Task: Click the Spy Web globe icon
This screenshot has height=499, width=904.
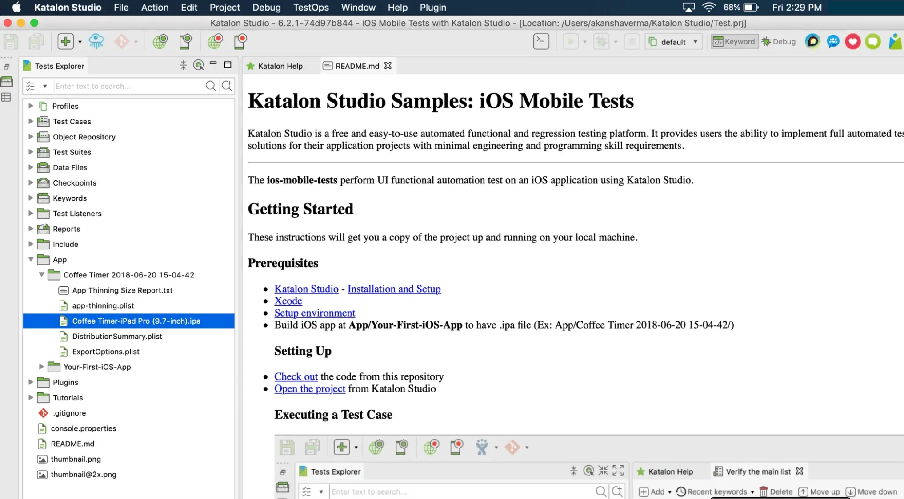Action: (x=160, y=41)
